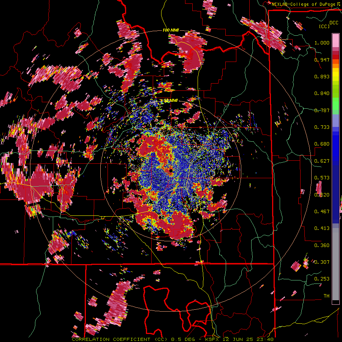Click the 0.307 scale value

point(322,262)
